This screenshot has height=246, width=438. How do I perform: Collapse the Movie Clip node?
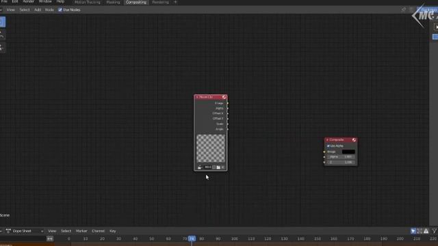coord(197,97)
